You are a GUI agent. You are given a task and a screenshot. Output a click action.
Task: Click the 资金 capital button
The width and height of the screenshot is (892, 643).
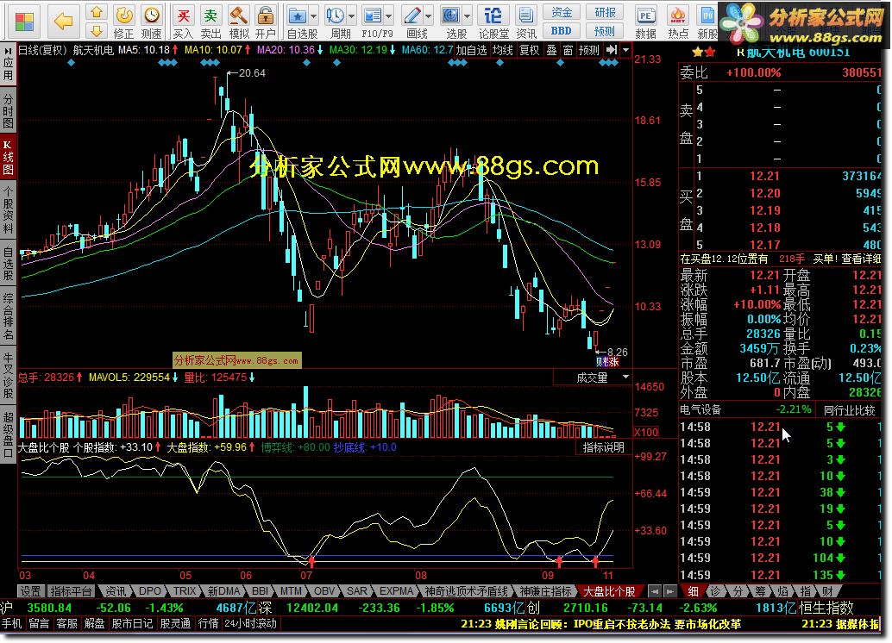pos(562,12)
